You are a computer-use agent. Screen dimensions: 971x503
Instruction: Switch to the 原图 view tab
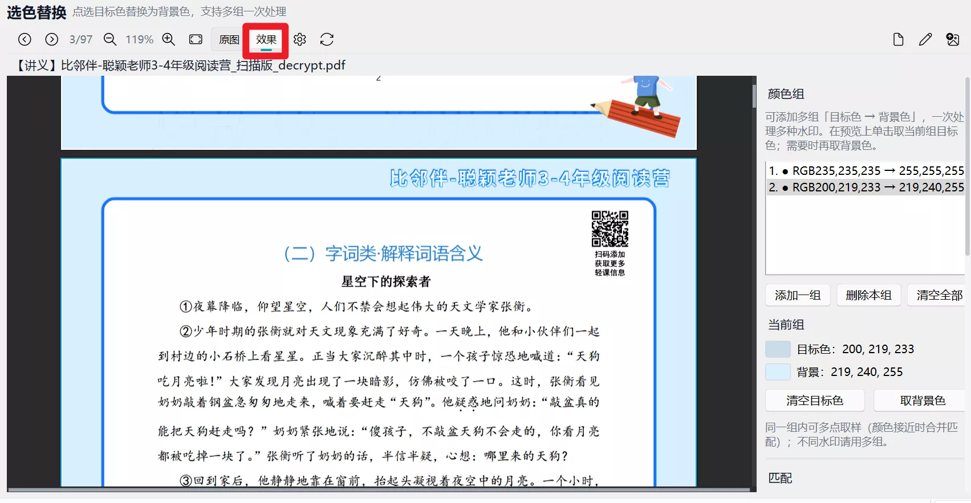click(x=229, y=39)
